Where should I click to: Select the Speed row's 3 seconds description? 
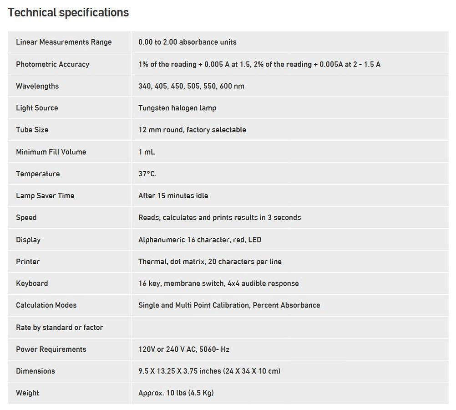click(x=219, y=217)
